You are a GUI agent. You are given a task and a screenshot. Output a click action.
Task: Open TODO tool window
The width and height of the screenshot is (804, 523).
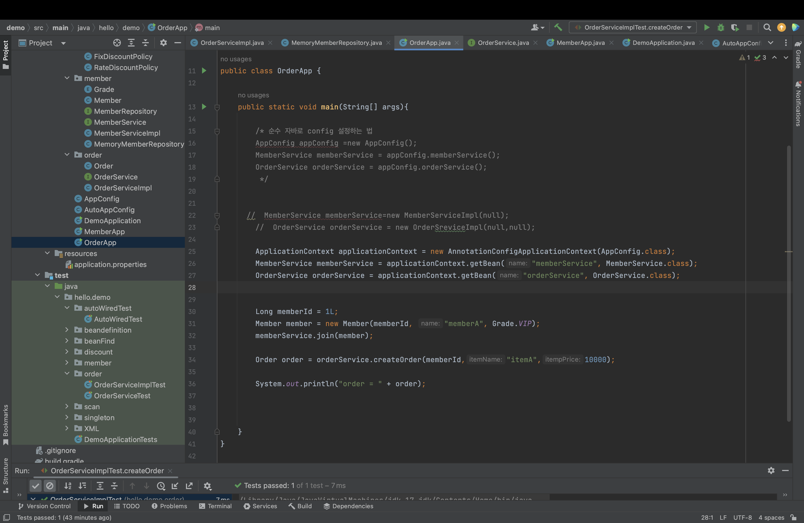tap(127, 506)
